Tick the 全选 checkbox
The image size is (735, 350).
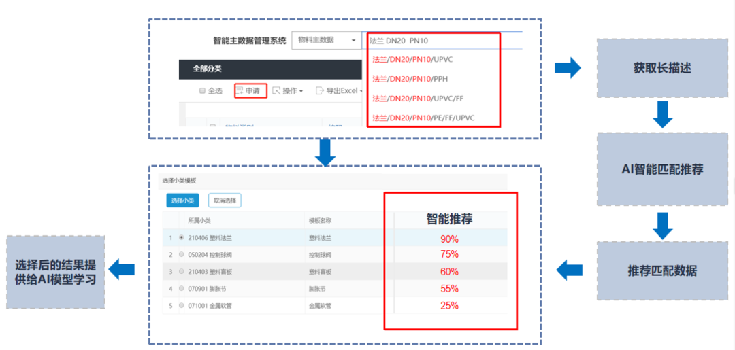pyautogui.click(x=203, y=91)
